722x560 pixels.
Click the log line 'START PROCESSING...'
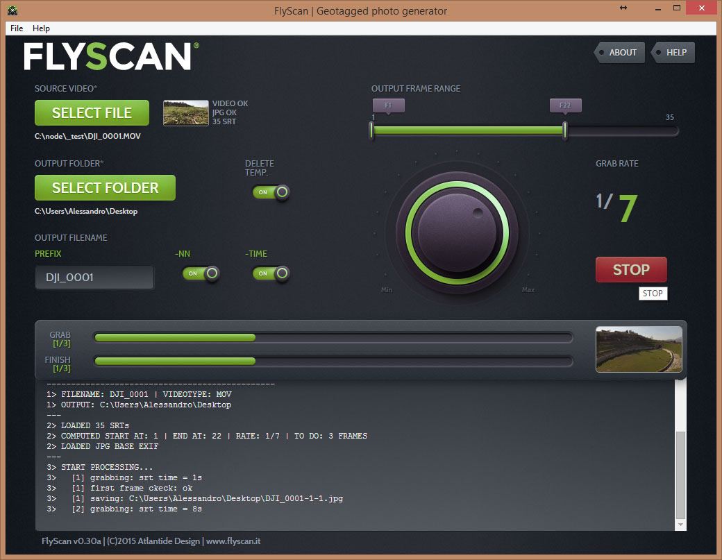(99, 467)
